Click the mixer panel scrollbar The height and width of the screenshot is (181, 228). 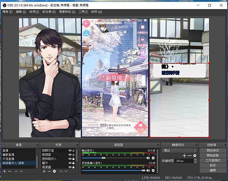tap(157, 161)
